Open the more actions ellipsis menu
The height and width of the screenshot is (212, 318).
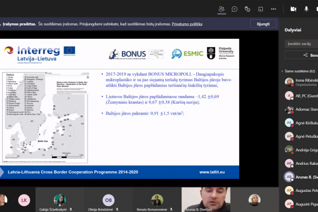[273, 9]
